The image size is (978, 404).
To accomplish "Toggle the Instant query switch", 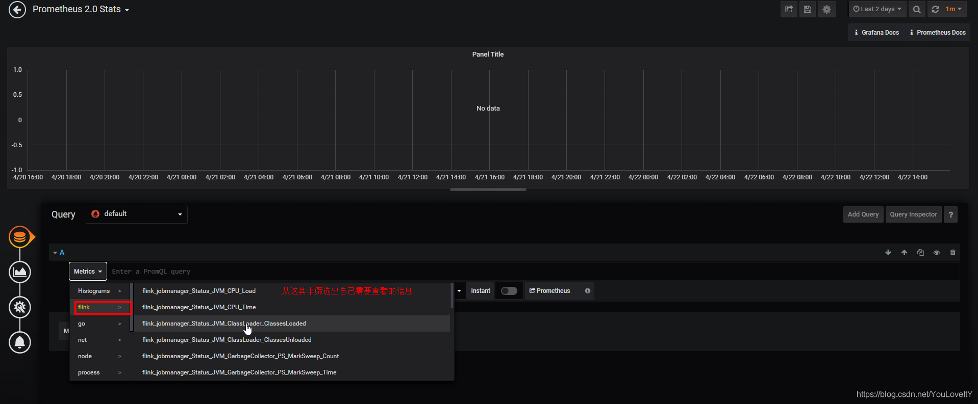I will tap(509, 291).
